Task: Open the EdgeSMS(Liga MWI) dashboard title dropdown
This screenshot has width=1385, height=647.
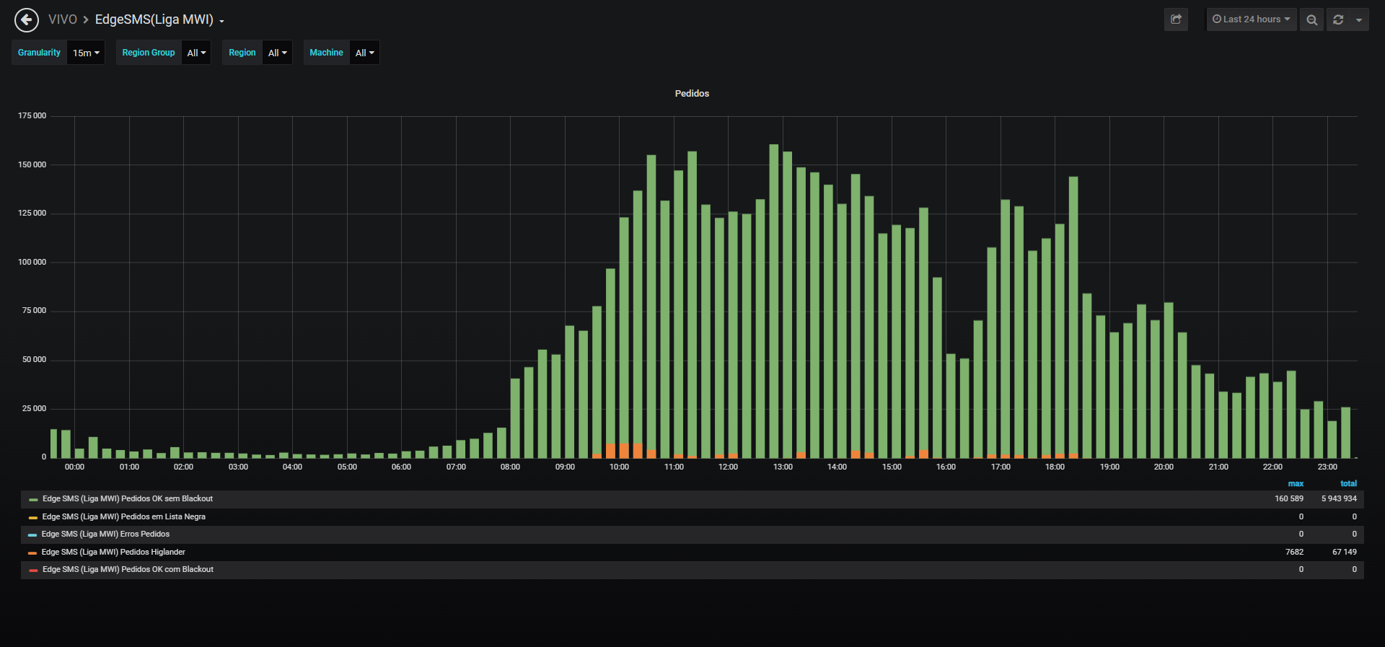Action: point(159,19)
